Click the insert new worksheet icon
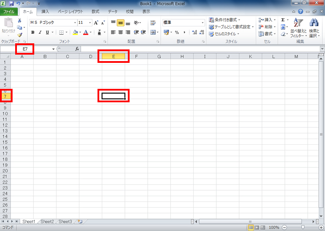325x231 pixels. pyautogui.click(x=80, y=221)
